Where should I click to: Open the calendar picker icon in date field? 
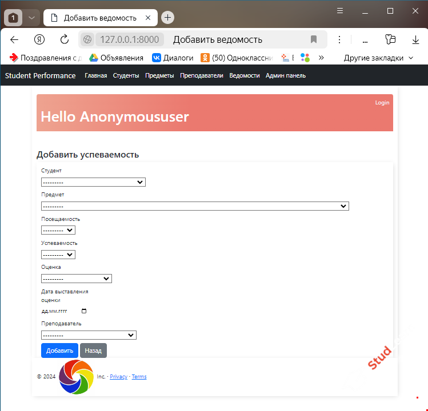84,311
